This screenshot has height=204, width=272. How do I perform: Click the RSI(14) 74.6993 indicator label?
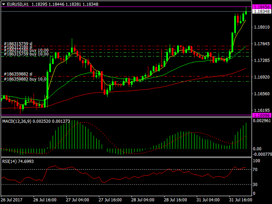click(x=18, y=161)
